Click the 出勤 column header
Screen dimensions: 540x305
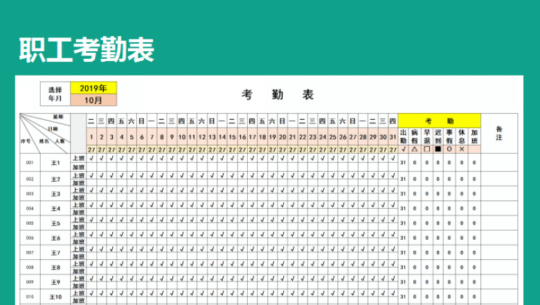(x=404, y=137)
